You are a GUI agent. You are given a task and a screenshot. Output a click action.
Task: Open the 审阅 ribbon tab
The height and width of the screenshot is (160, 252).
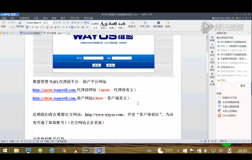(45, 18)
